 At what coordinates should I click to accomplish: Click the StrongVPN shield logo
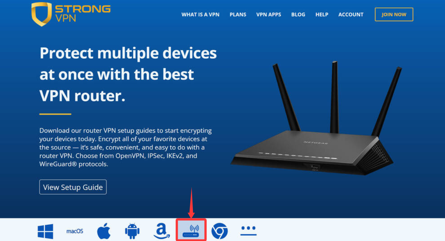(42, 14)
